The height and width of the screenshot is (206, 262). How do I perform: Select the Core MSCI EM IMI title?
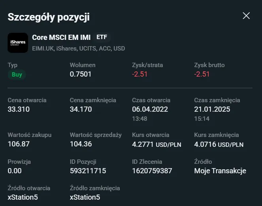pyautogui.click(x=62, y=37)
